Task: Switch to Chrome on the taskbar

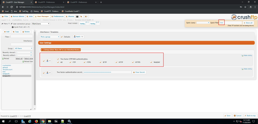Action: point(43,121)
